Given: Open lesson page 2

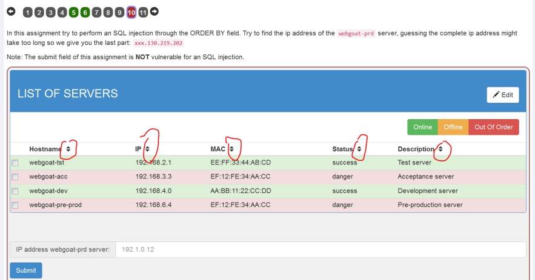Looking at the screenshot, I should pyautogui.click(x=39, y=13).
